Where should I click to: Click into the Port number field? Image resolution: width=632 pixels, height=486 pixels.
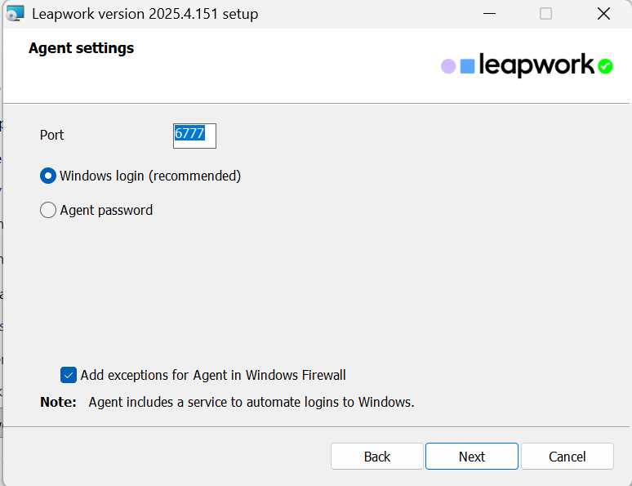195,136
